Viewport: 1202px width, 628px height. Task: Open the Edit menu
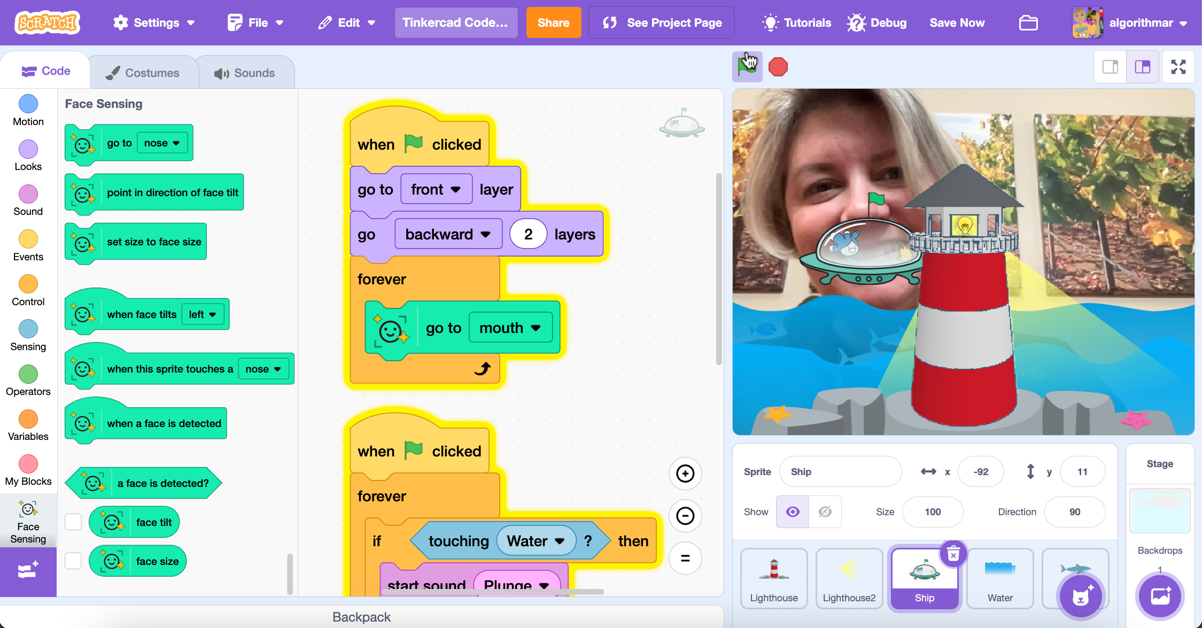[347, 23]
